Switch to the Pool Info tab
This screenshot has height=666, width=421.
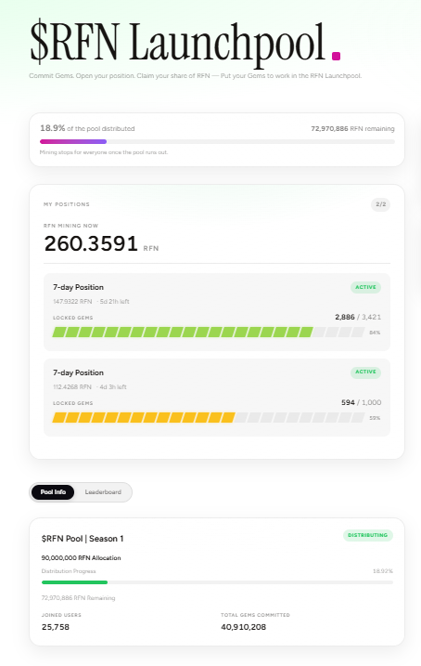tap(53, 492)
